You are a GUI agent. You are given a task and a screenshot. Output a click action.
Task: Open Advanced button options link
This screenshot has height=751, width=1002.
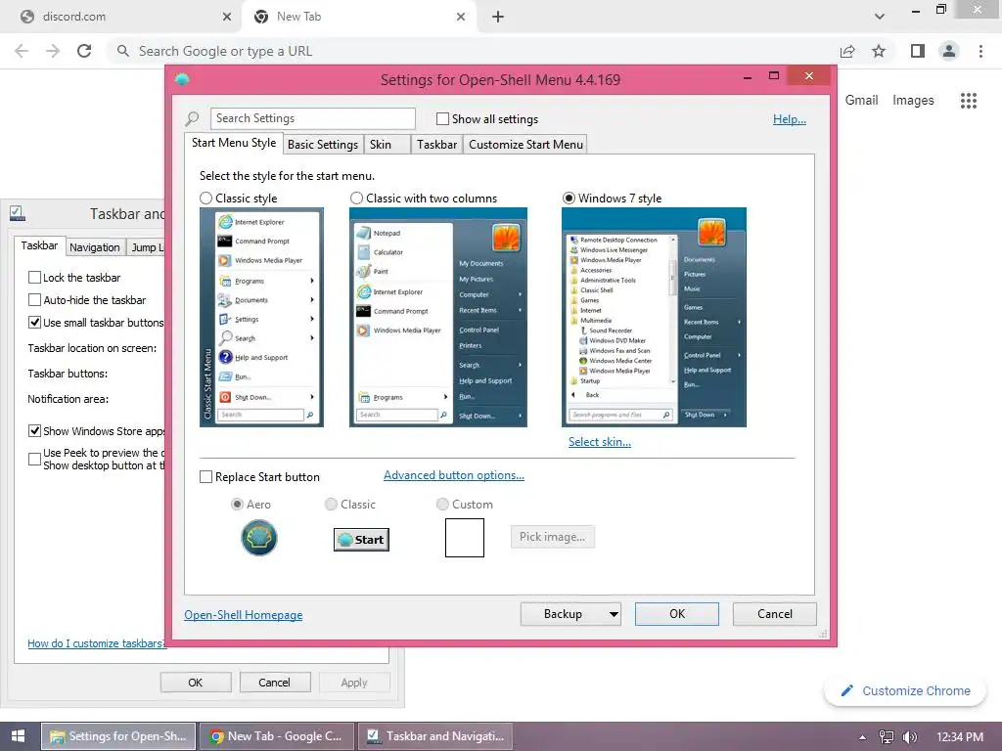click(x=454, y=475)
